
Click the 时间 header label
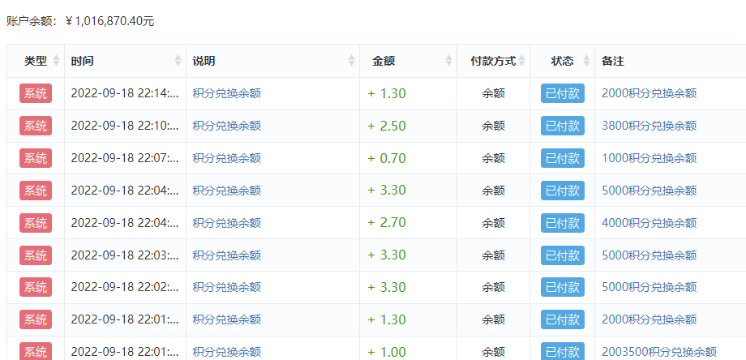pos(83,61)
